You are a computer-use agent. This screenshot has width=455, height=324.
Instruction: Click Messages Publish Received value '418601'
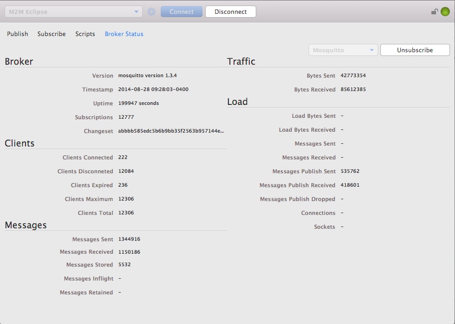(350, 185)
